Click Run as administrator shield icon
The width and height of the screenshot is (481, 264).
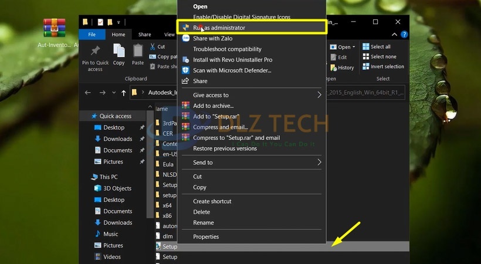coord(185,28)
